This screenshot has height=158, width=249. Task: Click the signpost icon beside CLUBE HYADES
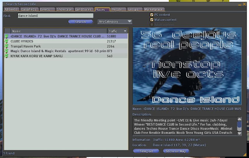pyautogui.click(x=7, y=41)
